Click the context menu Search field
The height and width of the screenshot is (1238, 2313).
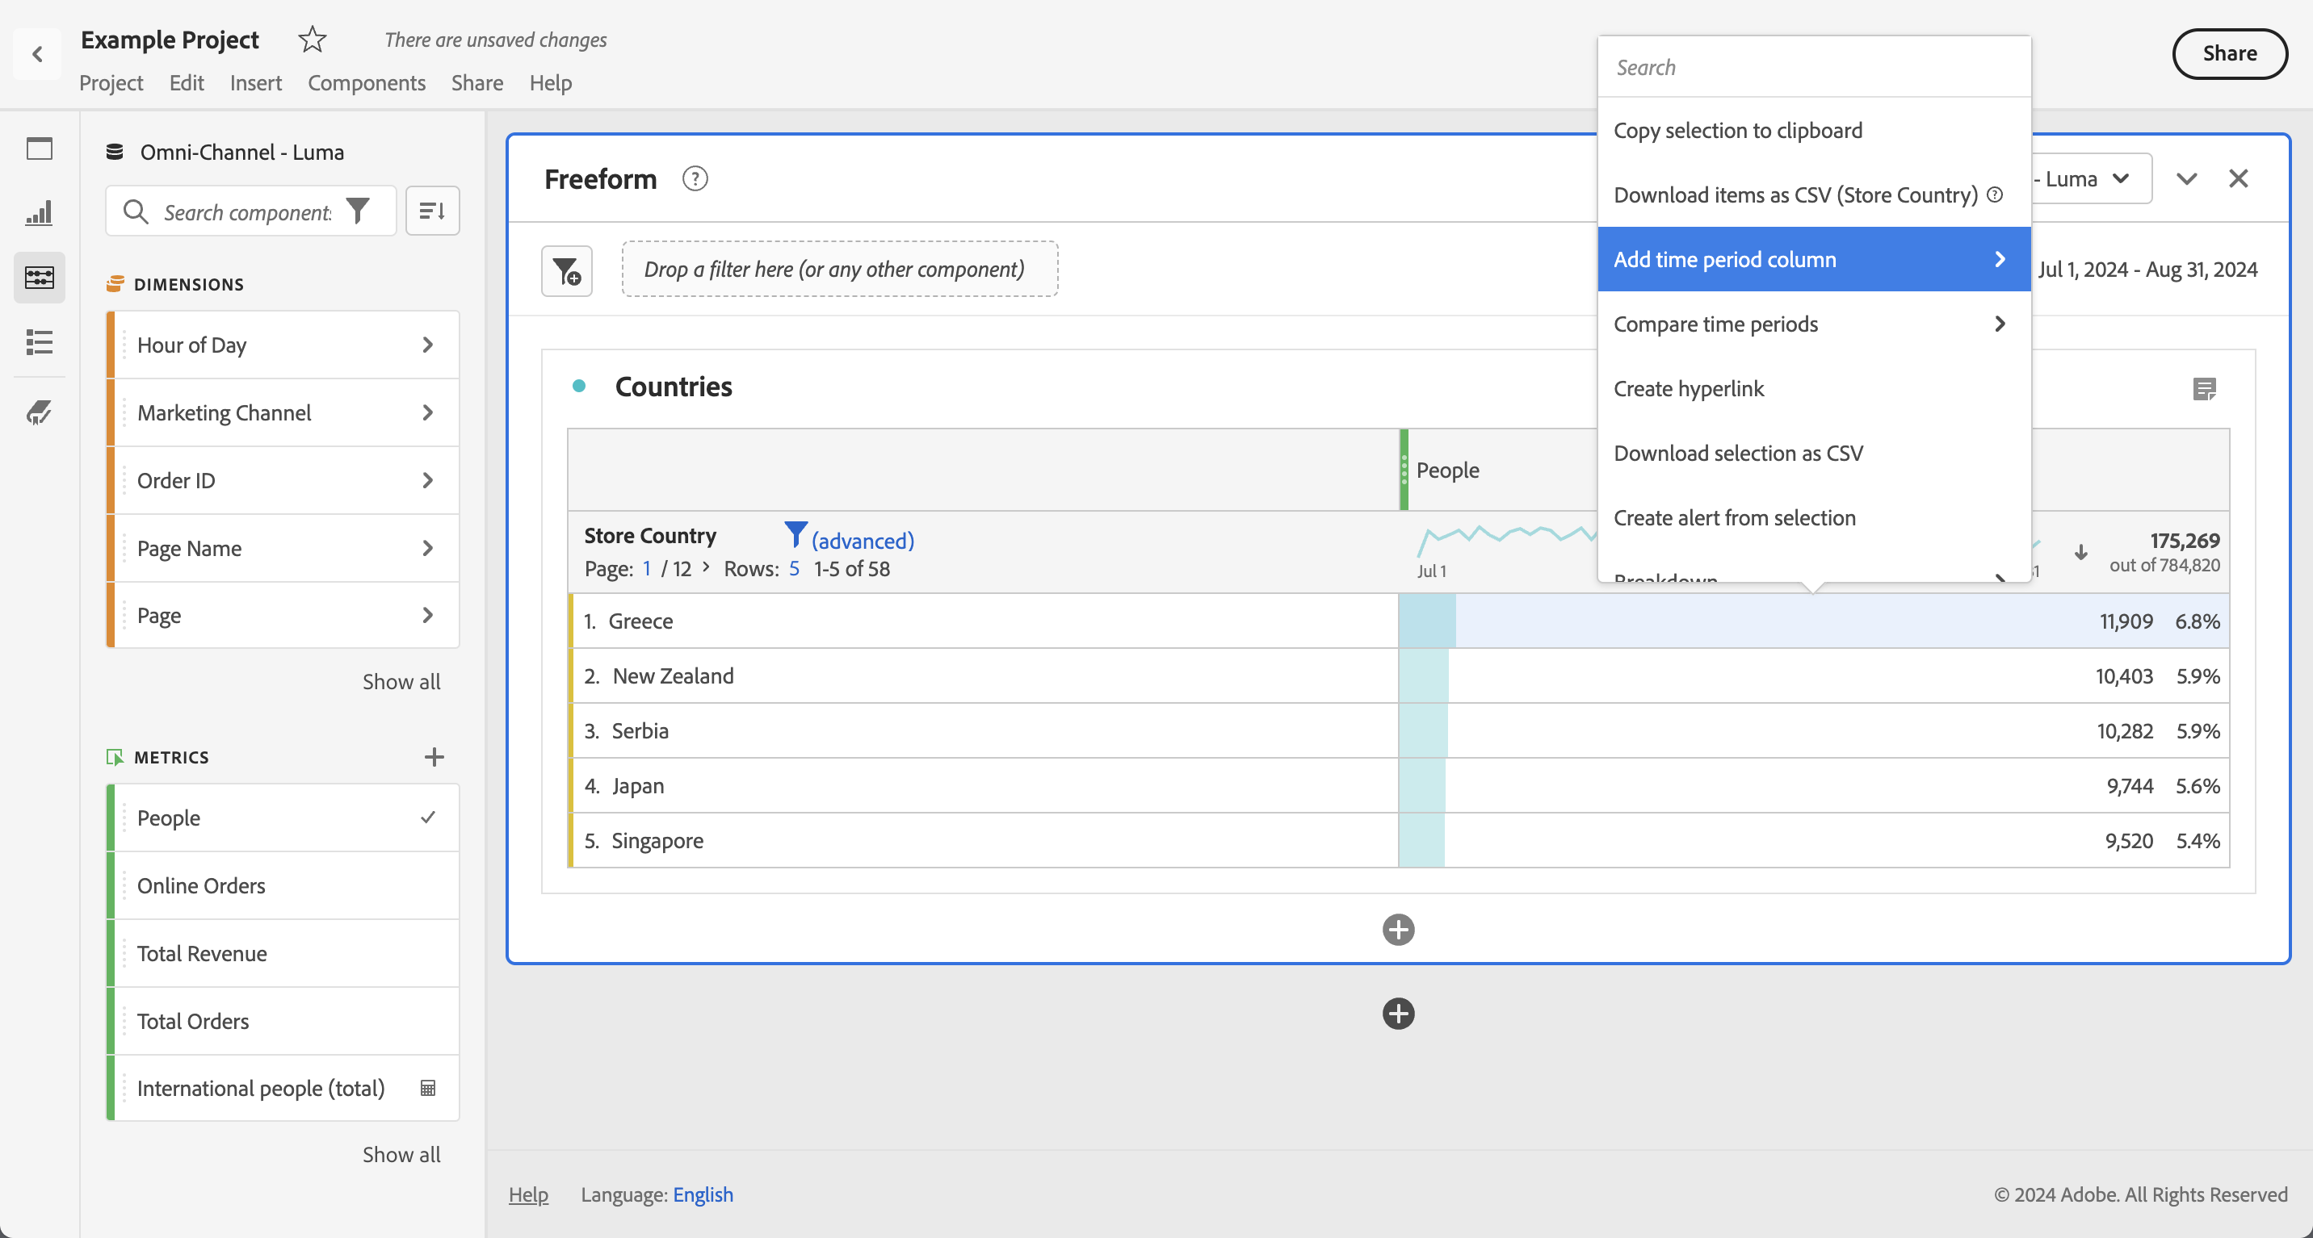[1813, 67]
